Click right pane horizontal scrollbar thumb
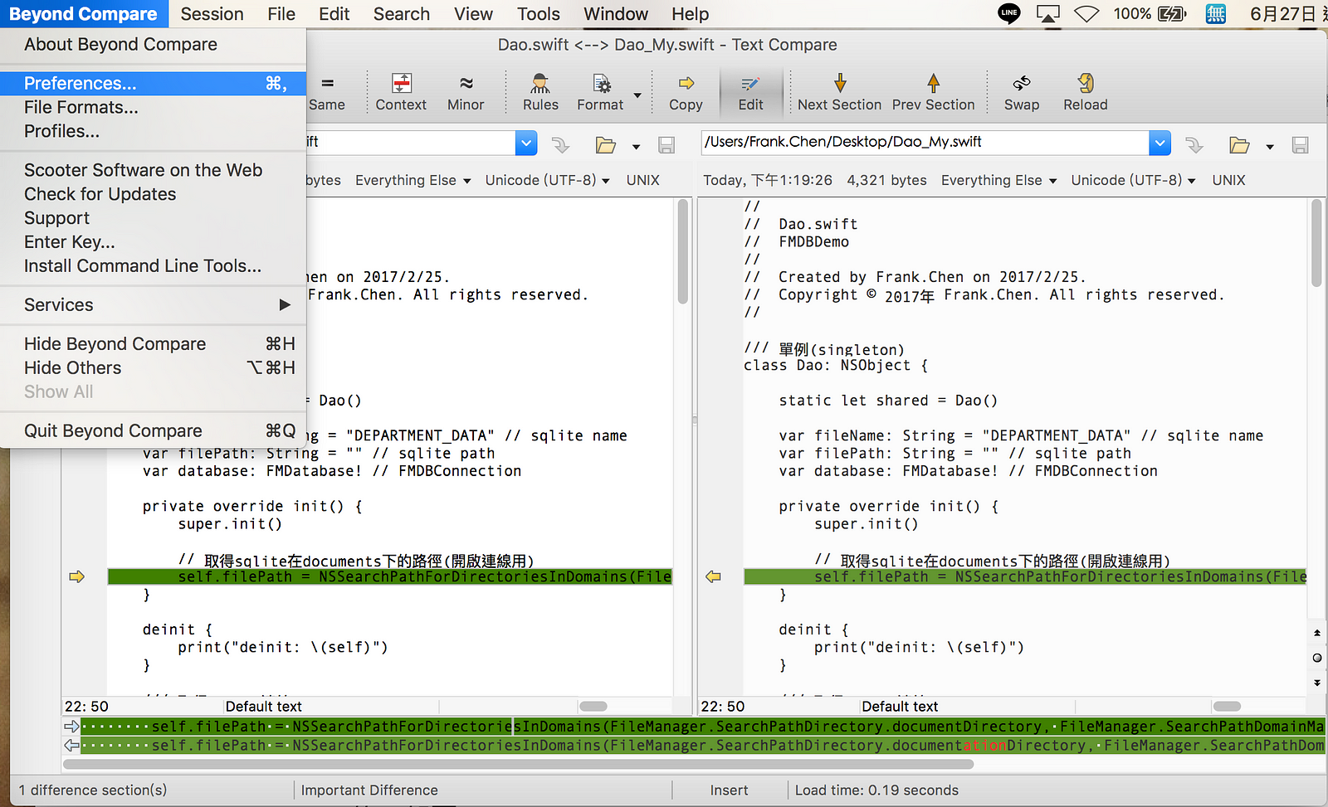 (1227, 707)
